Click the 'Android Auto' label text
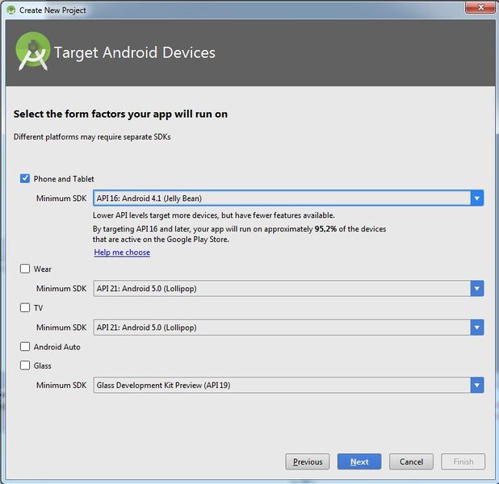 [x=57, y=347]
